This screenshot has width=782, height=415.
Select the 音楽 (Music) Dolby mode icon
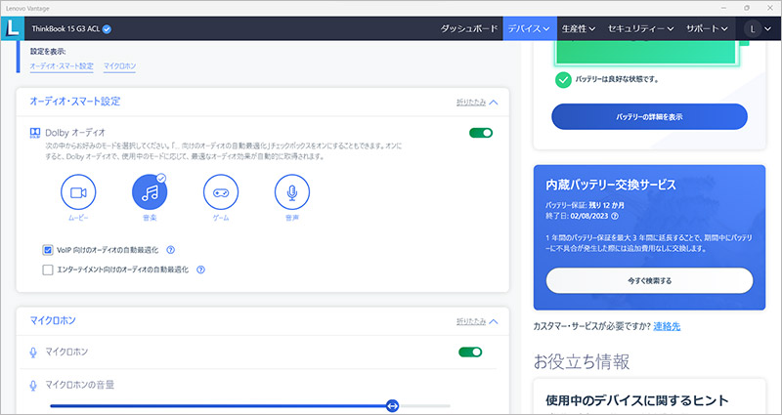pos(150,192)
